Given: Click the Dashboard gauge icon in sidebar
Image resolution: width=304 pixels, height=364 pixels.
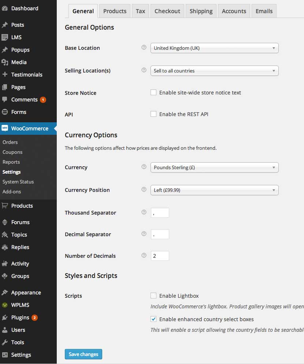Looking at the screenshot, I should (x=5, y=8).
